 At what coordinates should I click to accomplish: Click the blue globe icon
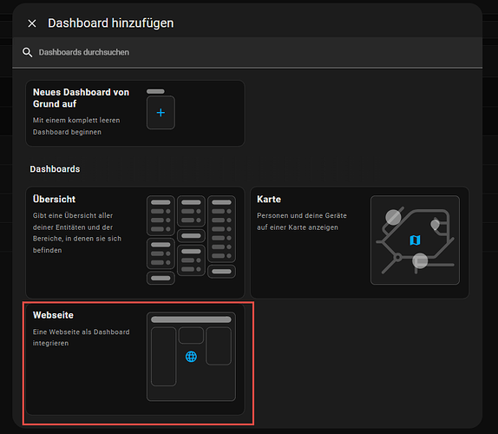(x=191, y=357)
